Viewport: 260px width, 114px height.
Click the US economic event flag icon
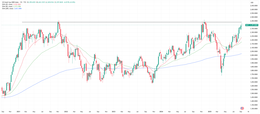[x=242, y=108]
